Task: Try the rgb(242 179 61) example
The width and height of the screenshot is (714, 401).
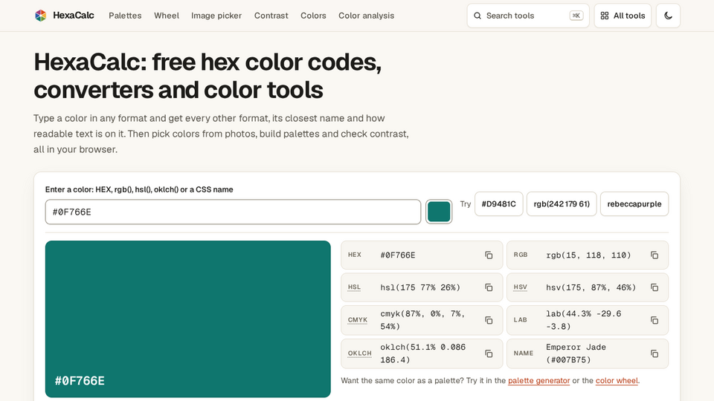Action: click(562, 203)
